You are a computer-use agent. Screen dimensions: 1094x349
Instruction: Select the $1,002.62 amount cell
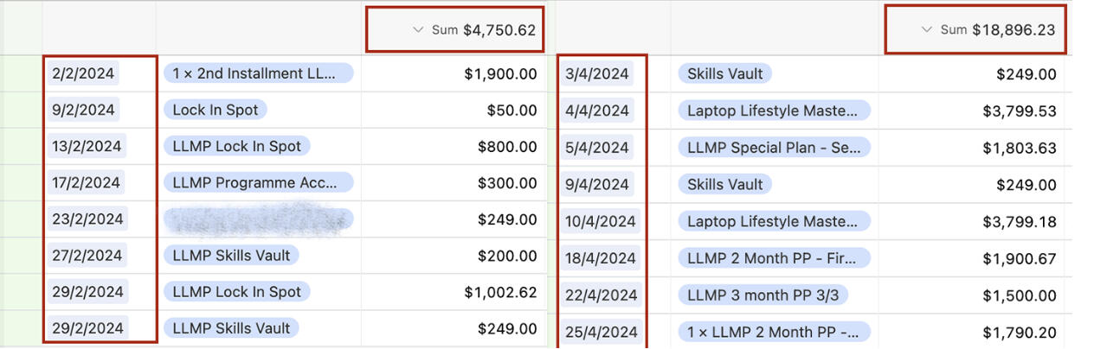point(454,292)
